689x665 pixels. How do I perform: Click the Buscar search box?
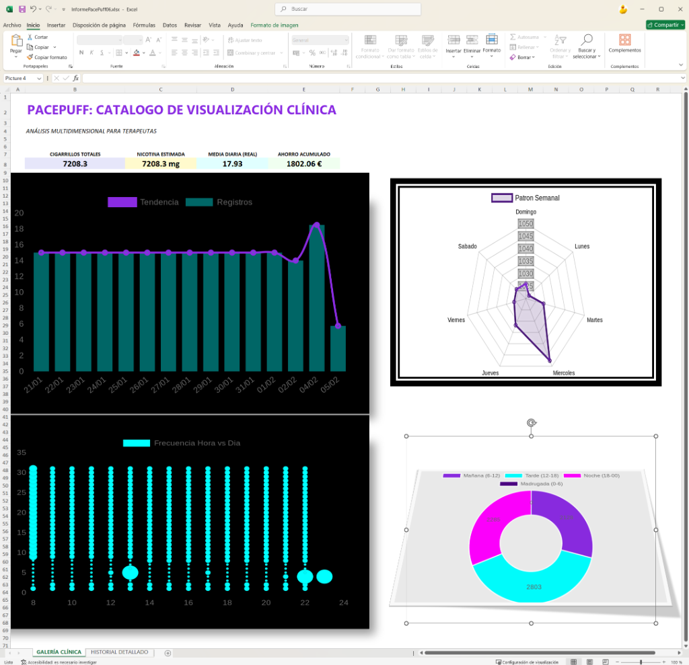(348, 9)
